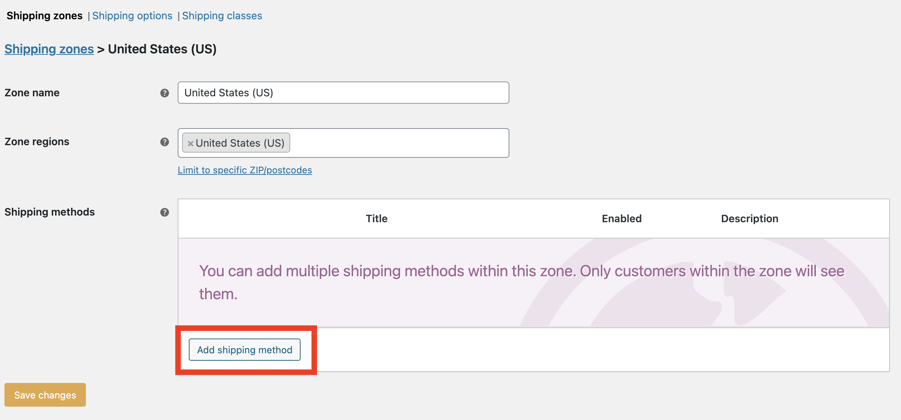
Task: Switch to the Shipping classes tab
Action: point(222,16)
